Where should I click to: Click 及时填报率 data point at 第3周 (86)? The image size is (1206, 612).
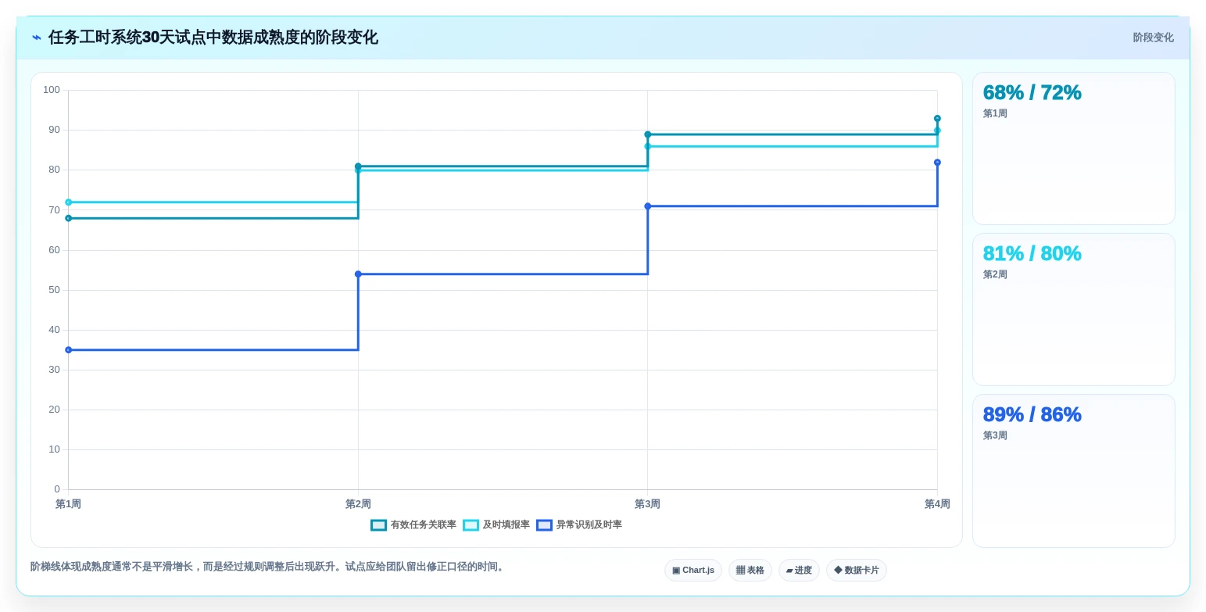pos(647,146)
